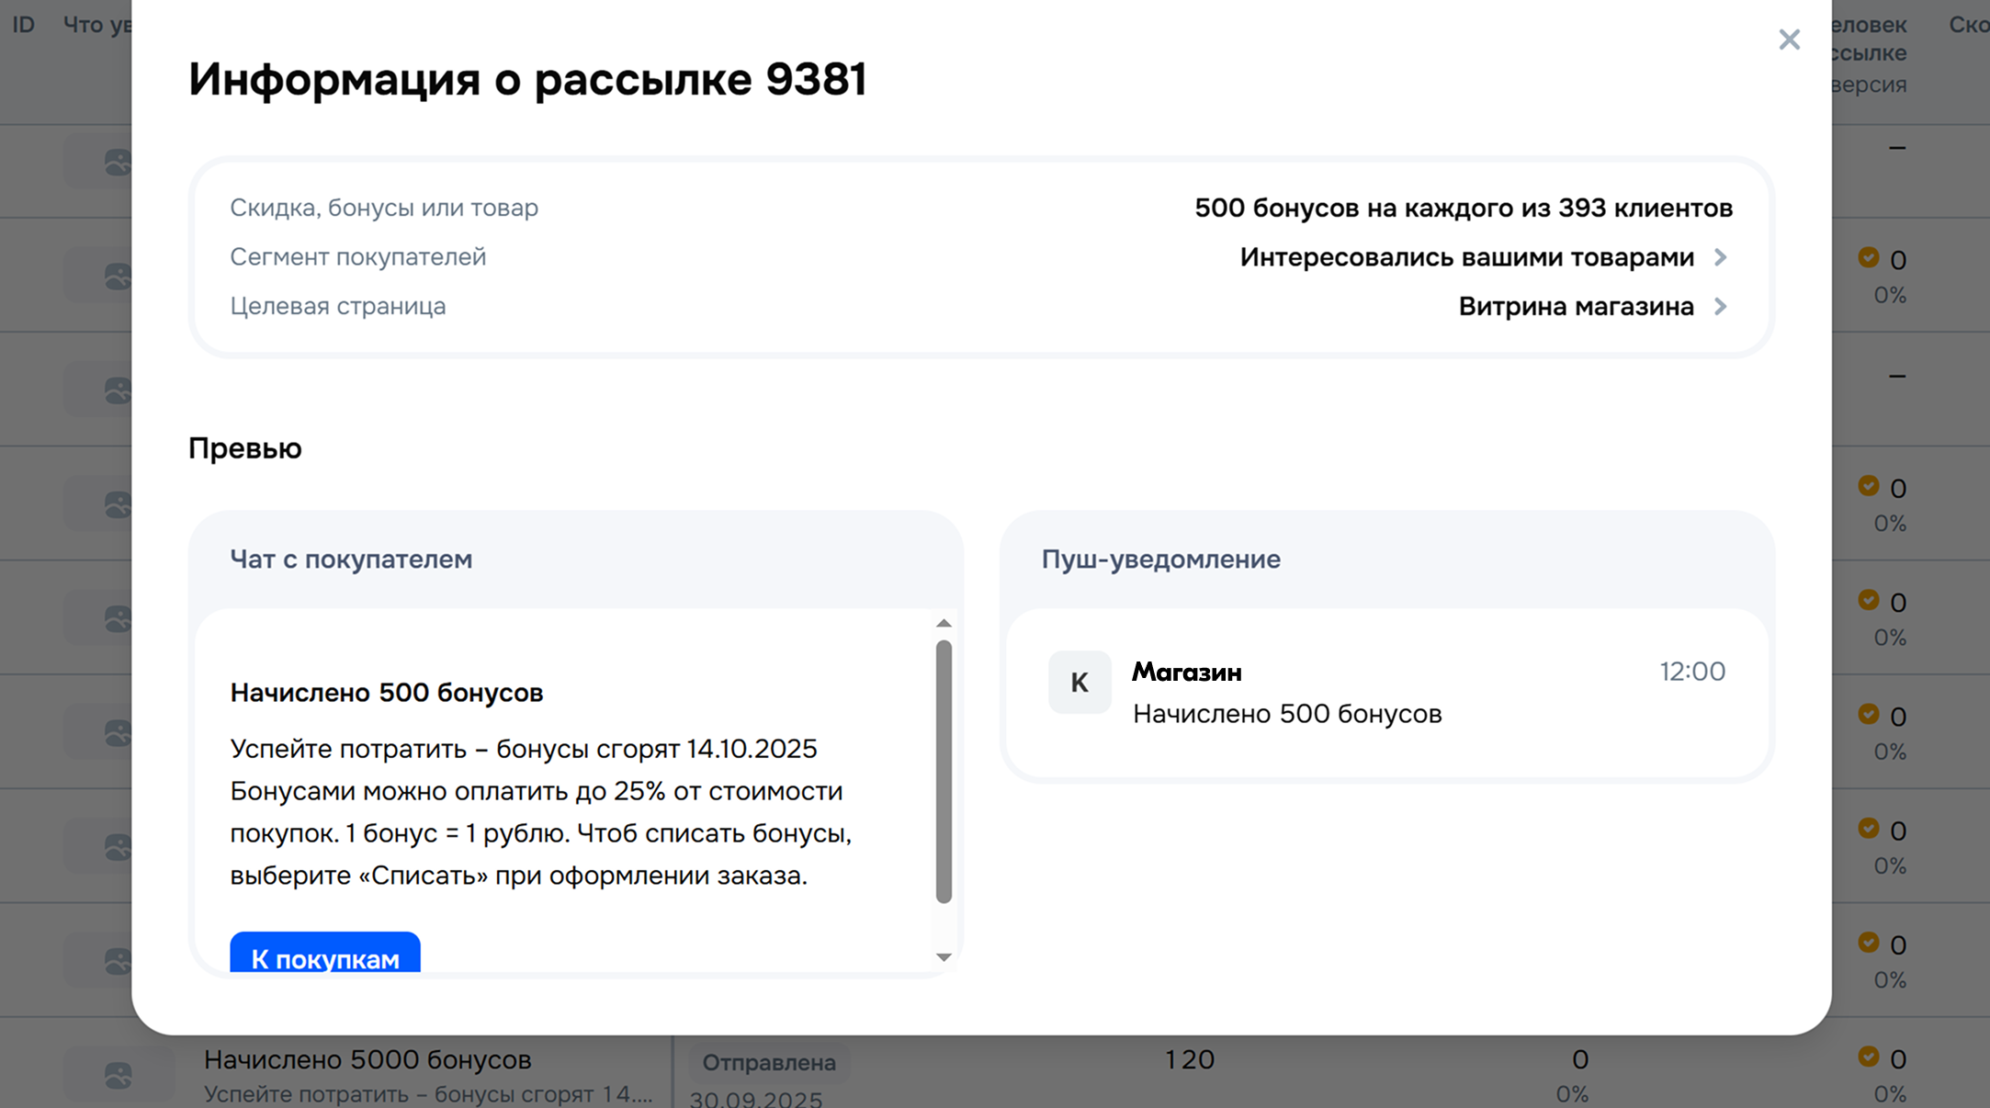1990x1108 pixels.
Task: Click topmost image placeholder icon behind dialog
Action: pyautogui.click(x=118, y=163)
